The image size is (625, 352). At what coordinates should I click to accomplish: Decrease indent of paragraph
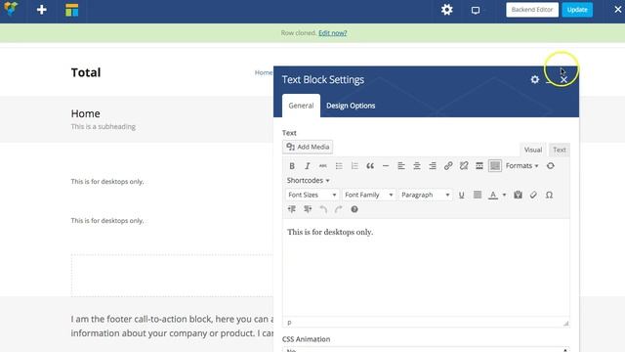pyautogui.click(x=292, y=209)
